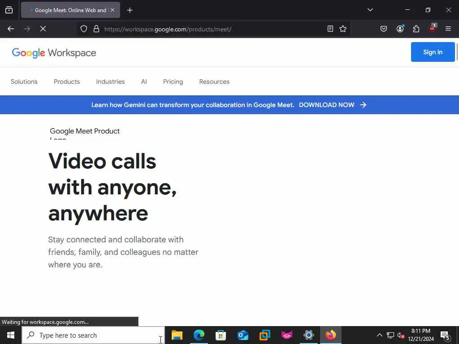The height and width of the screenshot is (344, 459).
Task: Click the 'Stay connected and collaborate' paragraph
Action: [123, 252]
